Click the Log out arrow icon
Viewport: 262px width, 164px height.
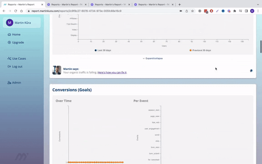pos(9,66)
